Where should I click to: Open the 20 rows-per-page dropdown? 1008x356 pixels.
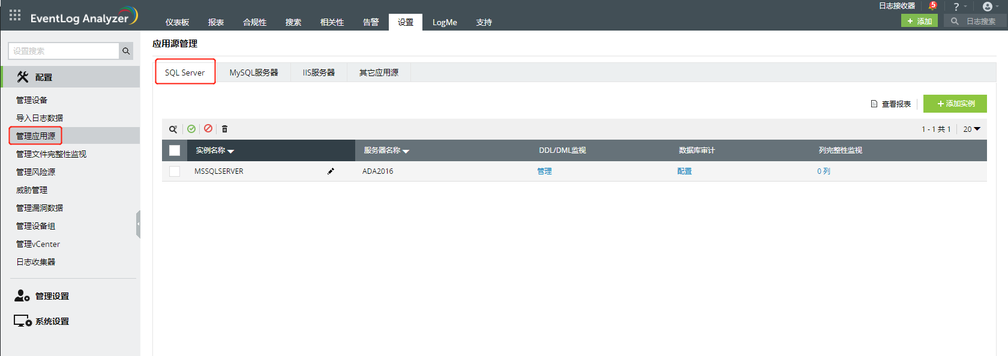[x=972, y=129]
